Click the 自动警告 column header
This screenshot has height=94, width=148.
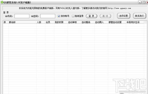pyautogui.click(x=88, y=22)
